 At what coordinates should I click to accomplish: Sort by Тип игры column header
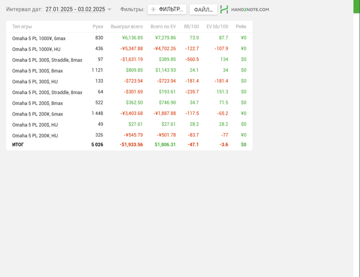pos(22,27)
